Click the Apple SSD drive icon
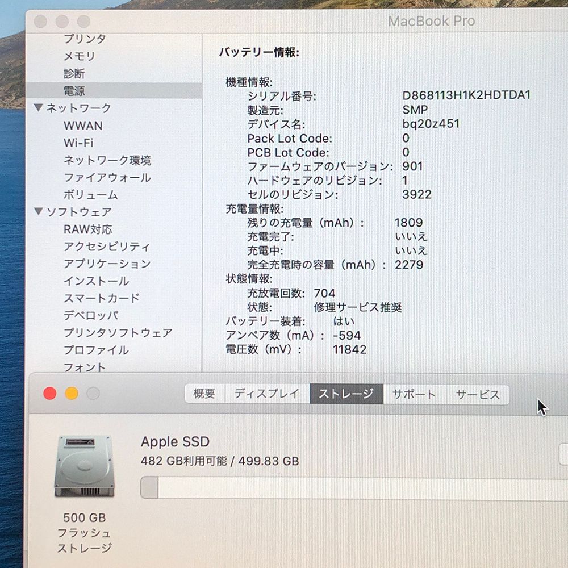This screenshot has height=568, width=568. (x=85, y=466)
